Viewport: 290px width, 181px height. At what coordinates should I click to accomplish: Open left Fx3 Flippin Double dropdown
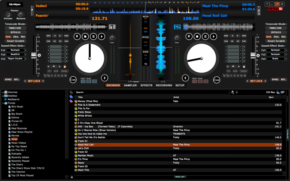(x=25, y=59)
